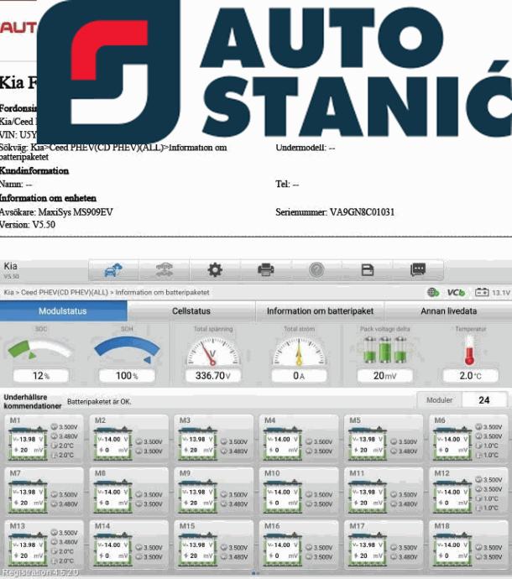
Task: Select module M9 card
Action: (x=213, y=492)
